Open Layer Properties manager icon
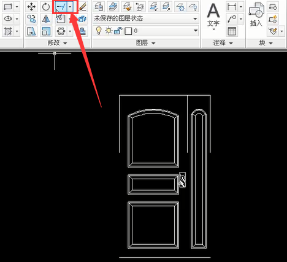This screenshot has height=262, width=287. pyautogui.click(x=99, y=7)
